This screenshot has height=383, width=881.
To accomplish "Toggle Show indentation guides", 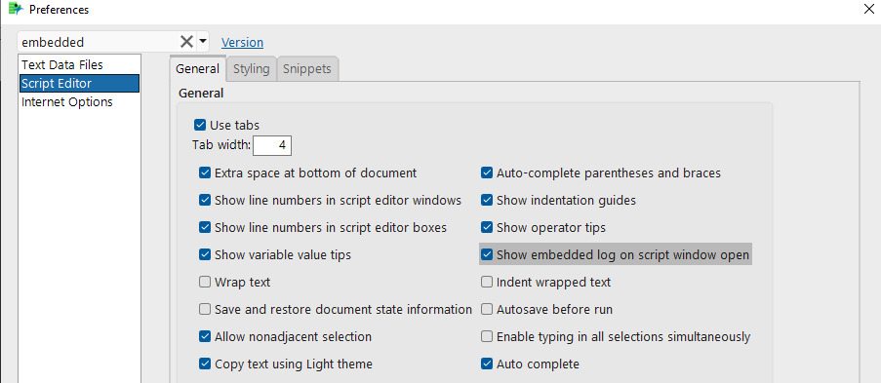I will tap(487, 200).
